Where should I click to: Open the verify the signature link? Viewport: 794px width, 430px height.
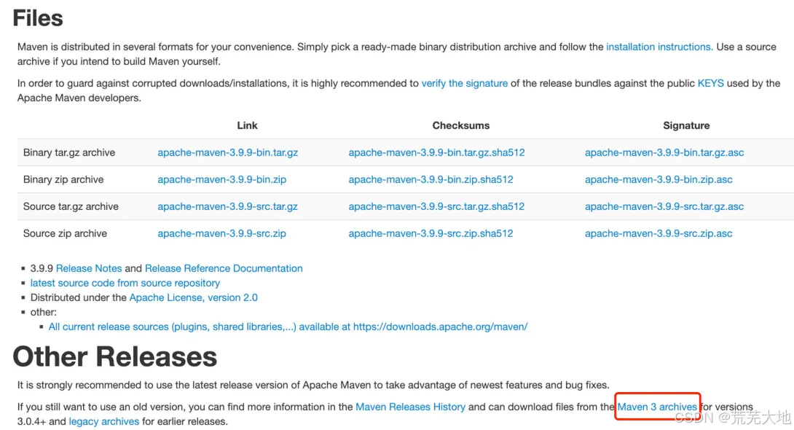[464, 83]
